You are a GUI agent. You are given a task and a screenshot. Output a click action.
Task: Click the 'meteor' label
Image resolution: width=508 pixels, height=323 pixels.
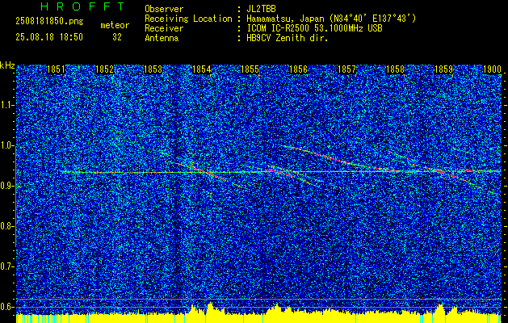[115, 25]
